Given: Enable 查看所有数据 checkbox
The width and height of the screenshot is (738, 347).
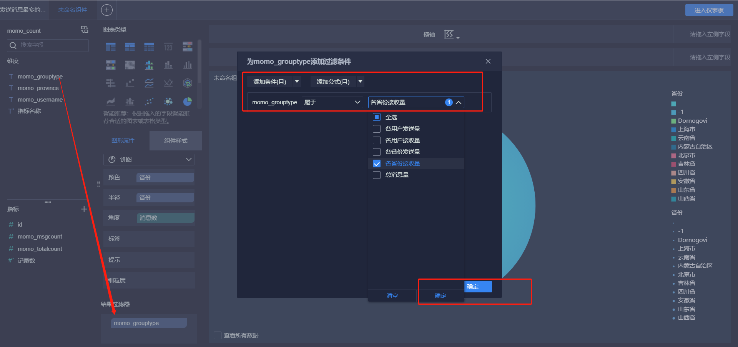Looking at the screenshot, I should 218,335.
